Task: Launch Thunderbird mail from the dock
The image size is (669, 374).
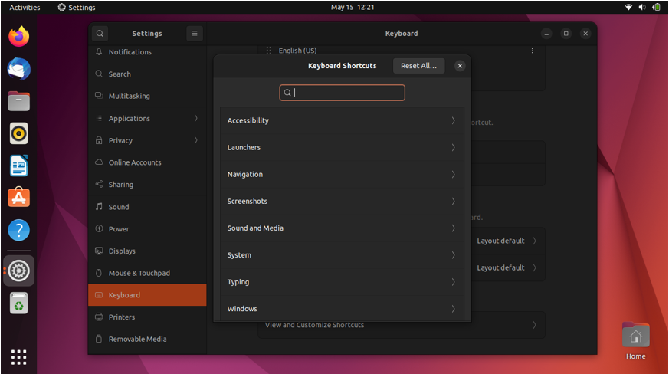Action: click(18, 69)
